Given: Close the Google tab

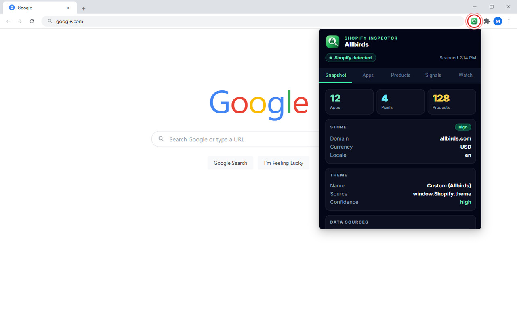Looking at the screenshot, I should 68,8.
